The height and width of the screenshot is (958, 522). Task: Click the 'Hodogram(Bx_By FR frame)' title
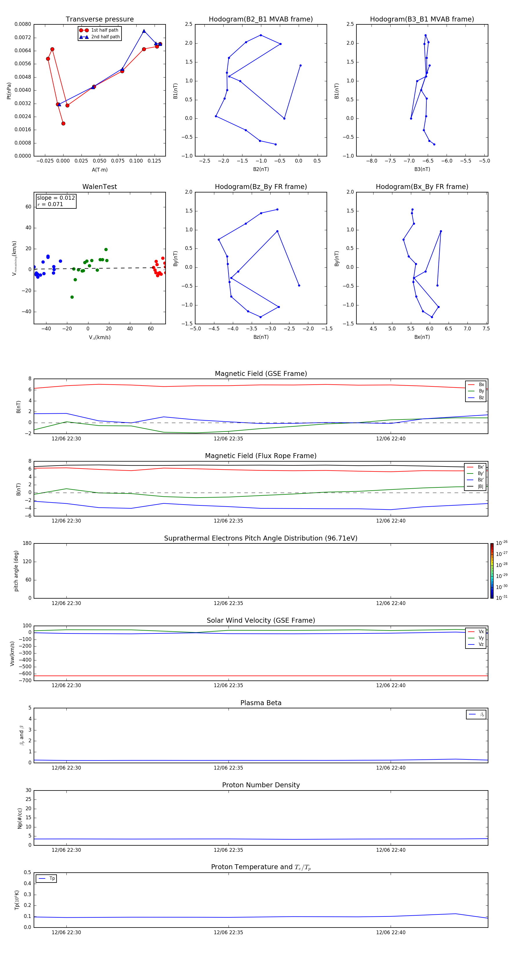click(422, 187)
